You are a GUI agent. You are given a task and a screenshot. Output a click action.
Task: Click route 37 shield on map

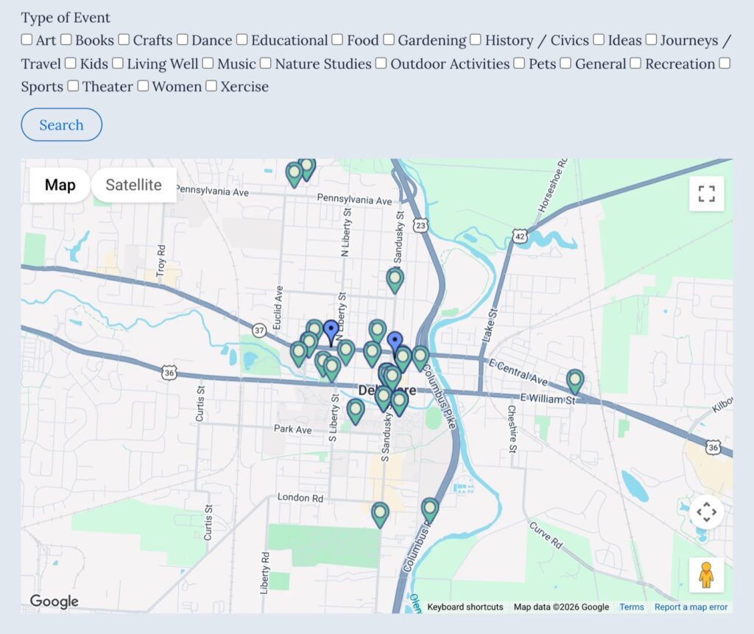259,331
